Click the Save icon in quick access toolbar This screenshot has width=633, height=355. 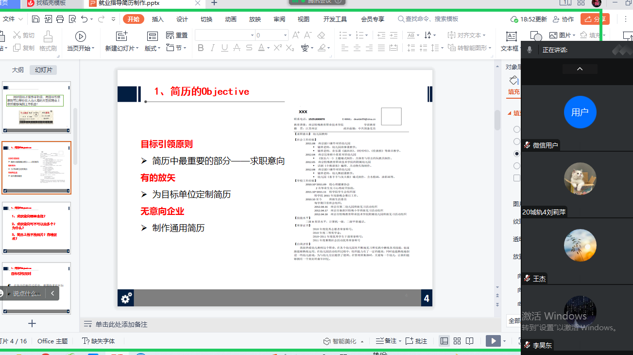click(35, 19)
